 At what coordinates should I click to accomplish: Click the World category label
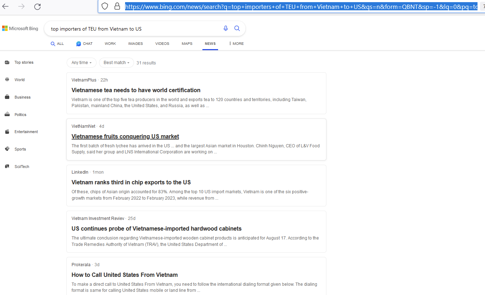pyautogui.click(x=20, y=80)
